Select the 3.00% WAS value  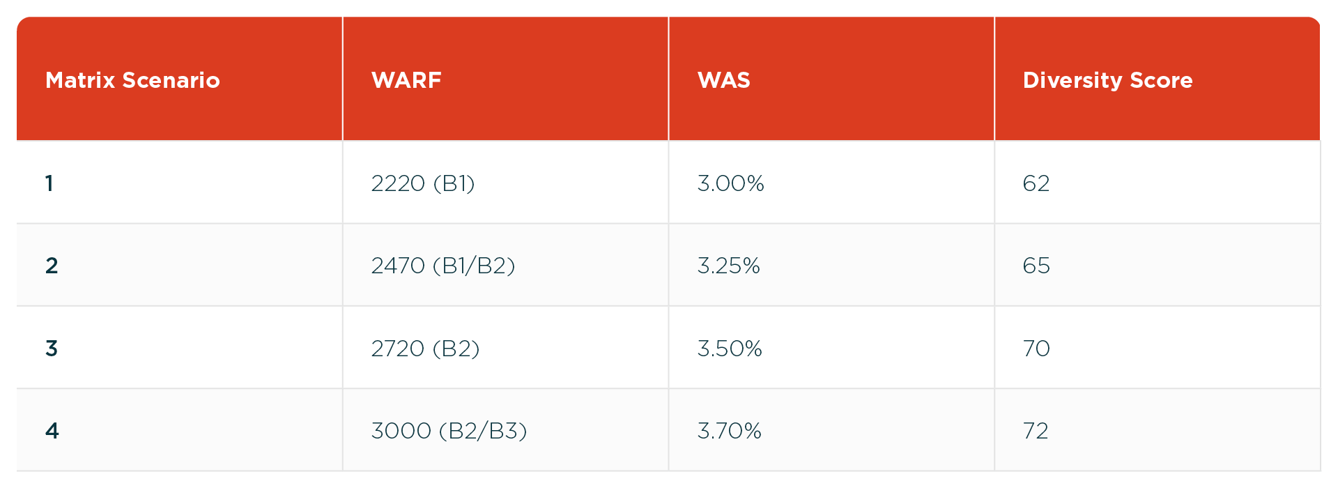[730, 183]
